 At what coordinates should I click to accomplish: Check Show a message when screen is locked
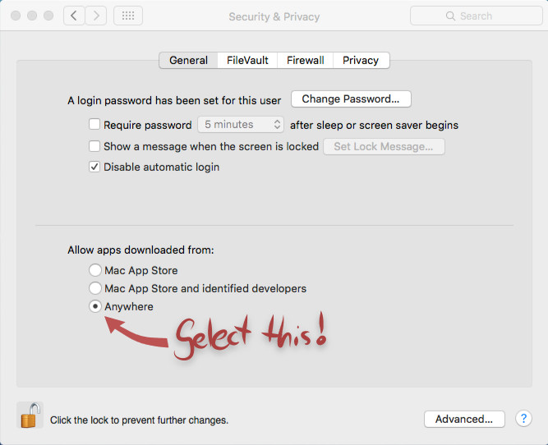(x=94, y=145)
